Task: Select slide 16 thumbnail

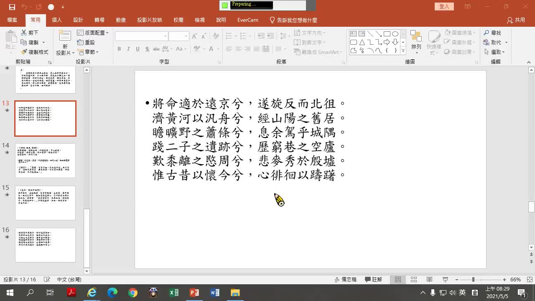Action: click(45, 245)
